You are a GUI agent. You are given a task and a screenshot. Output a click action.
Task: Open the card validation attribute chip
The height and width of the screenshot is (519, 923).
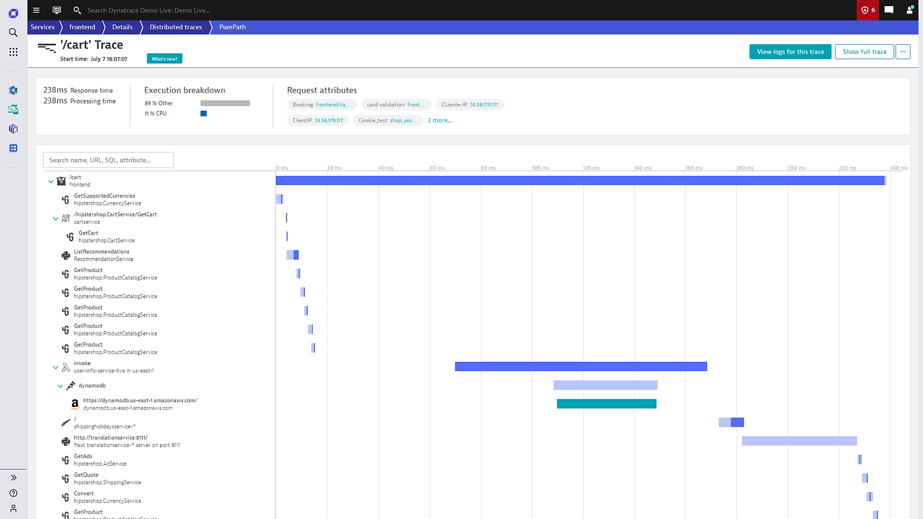[x=396, y=104]
